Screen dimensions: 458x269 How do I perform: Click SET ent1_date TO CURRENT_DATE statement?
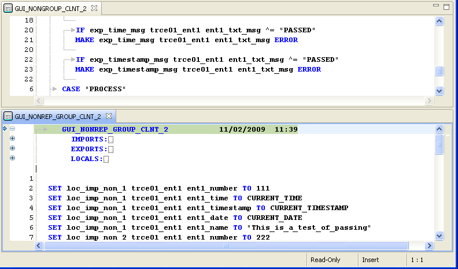175,218
